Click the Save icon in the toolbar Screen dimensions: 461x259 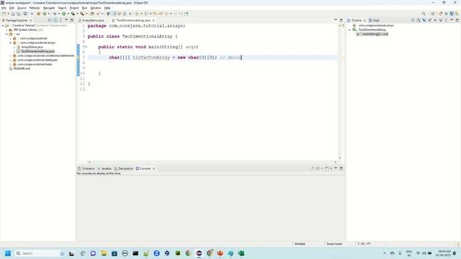point(13,14)
